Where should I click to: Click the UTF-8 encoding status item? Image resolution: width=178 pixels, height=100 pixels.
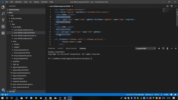(157, 94)
